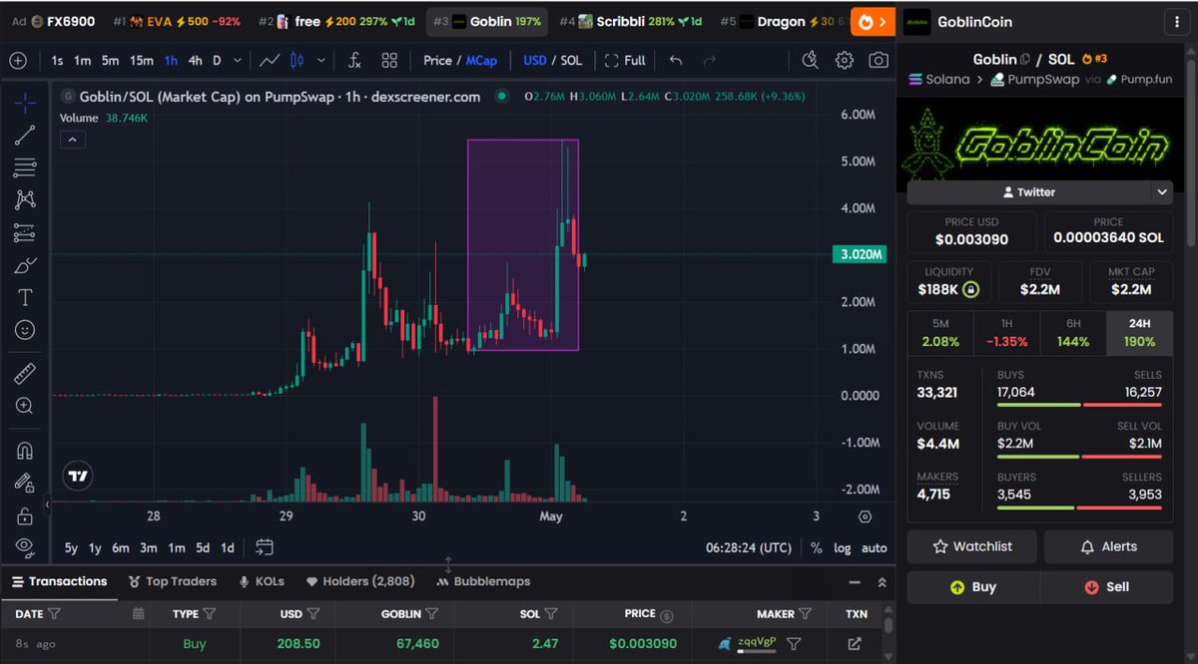The width and height of the screenshot is (1198, 664).
Task: Switch chart denomination to SOL
Action: [x=571, y=60]
